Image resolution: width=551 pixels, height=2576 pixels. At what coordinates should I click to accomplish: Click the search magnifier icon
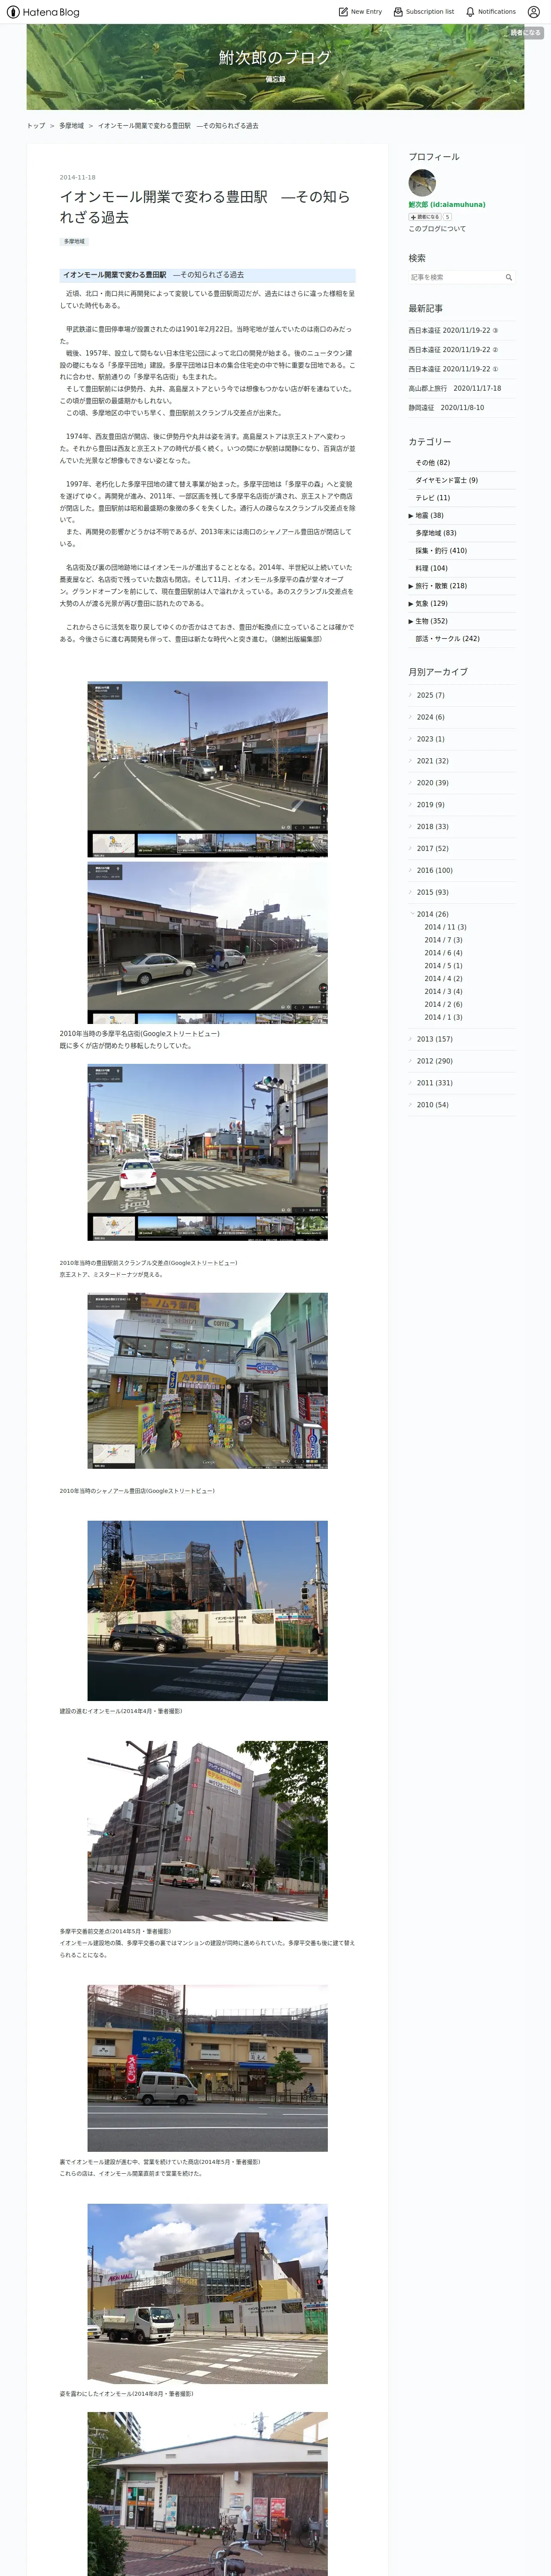tap(509, 277)
